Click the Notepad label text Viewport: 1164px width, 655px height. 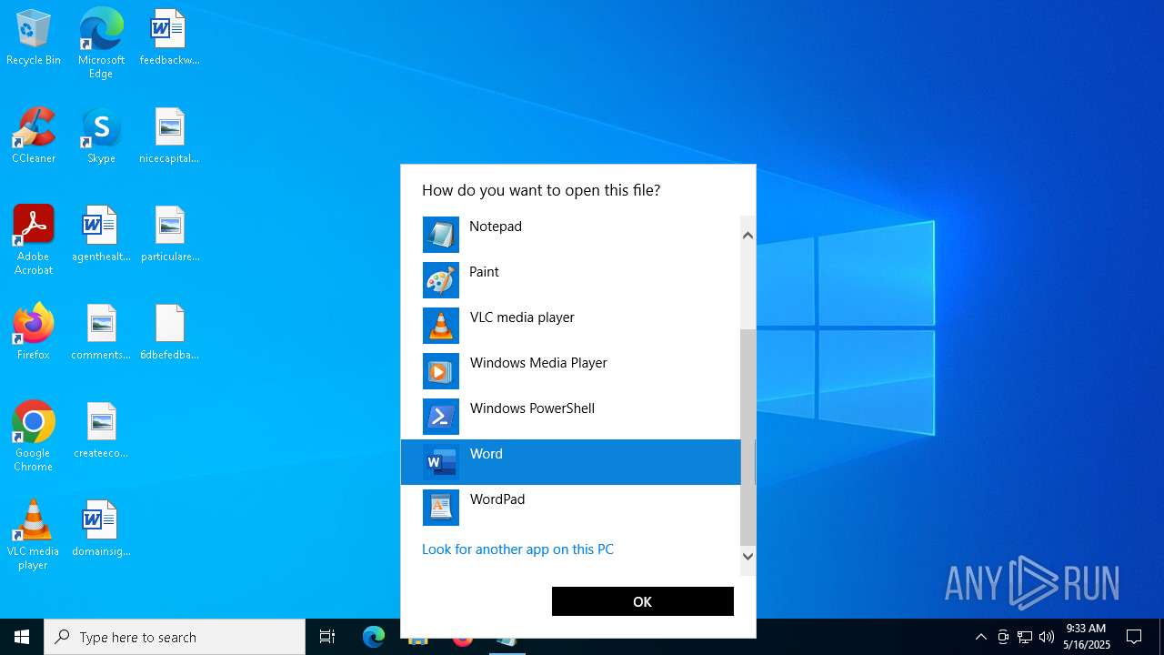click(x=496, y=227)
